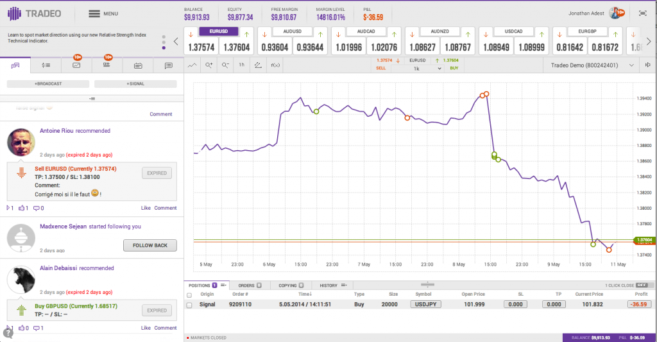Enter fullscreen mode via top-right icon

642,13
